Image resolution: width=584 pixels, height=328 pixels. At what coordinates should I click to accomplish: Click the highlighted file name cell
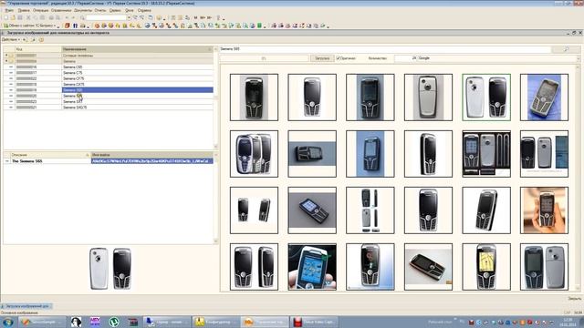click(152, 161)
